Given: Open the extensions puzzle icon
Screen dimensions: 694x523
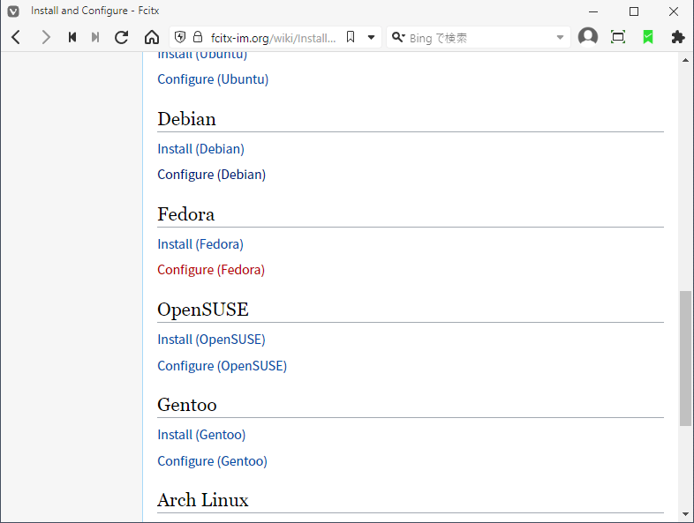Looking at the screenshot, I should click(677, 37).
